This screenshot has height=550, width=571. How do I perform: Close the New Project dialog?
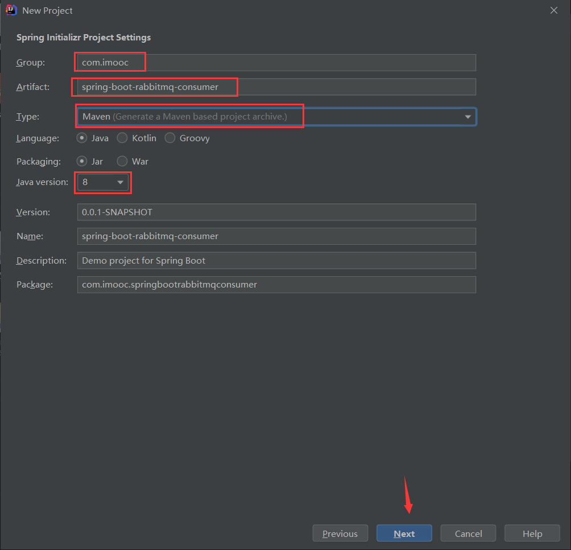[x=553, y=10]
